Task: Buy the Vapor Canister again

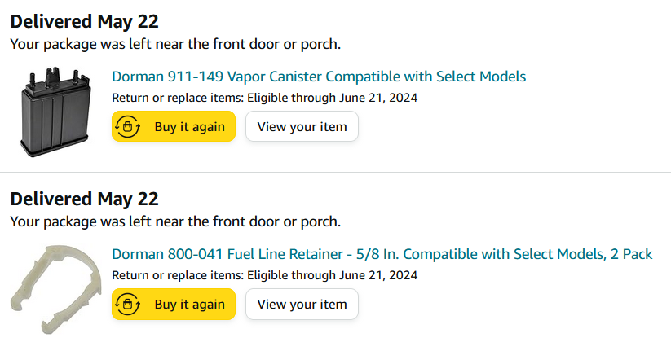Action: (x=174, y=126)
